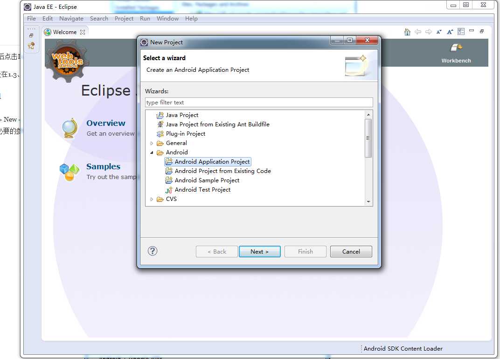The width and height of the screenshot is (500, 359).
Task: Open the File menu
Action: (x=31, y=19)
